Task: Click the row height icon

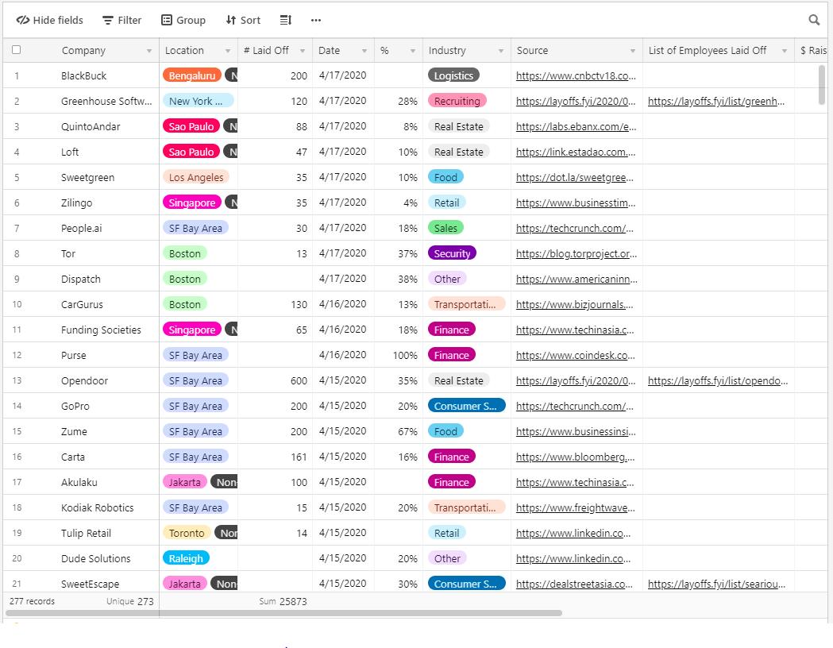Action: [x=286, y=20]
